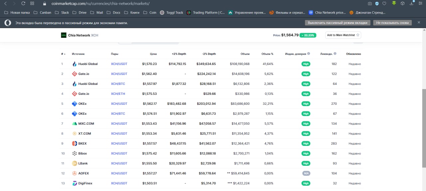Image resolution: width=426 pixels, height=191 pixels.
Task: Open the Docs bookmarks folder
Action: pos(113,13)
